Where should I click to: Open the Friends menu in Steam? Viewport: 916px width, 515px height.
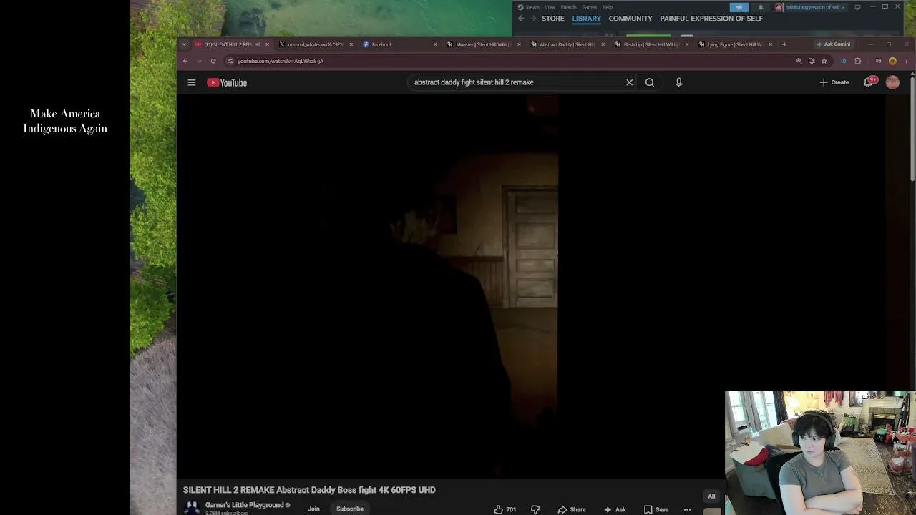569,7
